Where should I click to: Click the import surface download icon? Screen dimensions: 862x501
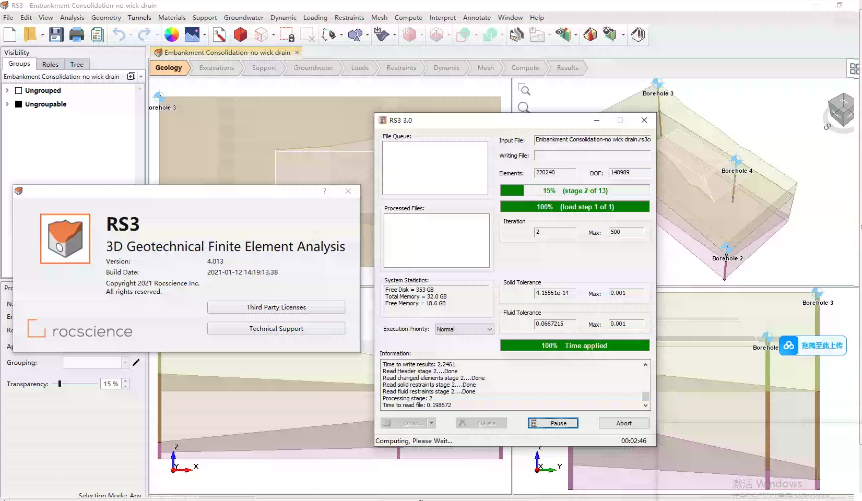(x=382, y=35)
